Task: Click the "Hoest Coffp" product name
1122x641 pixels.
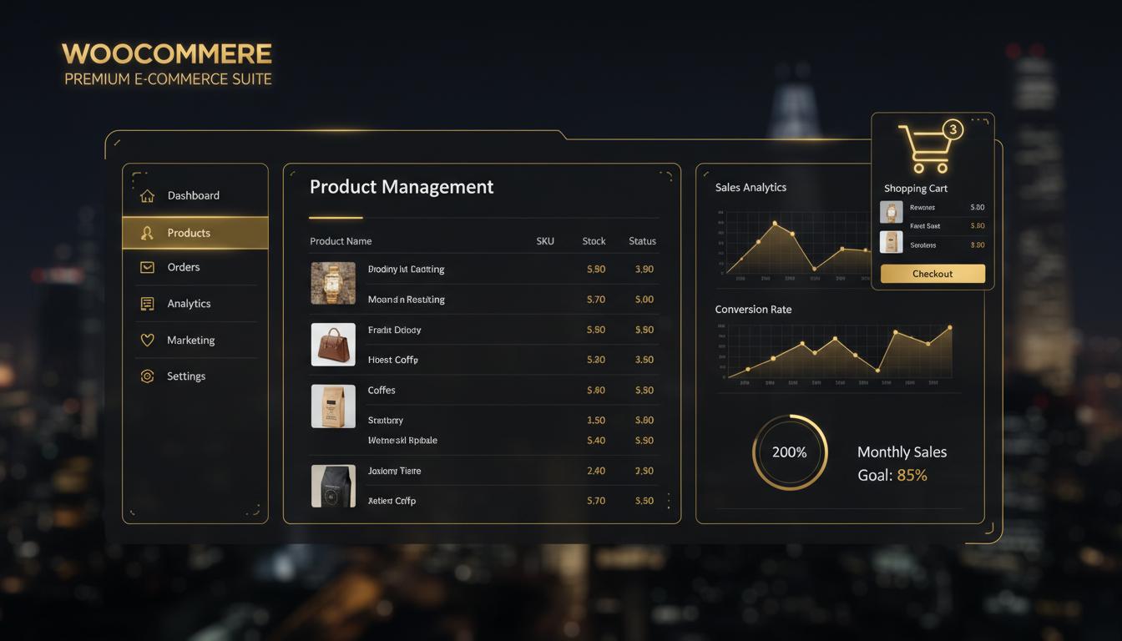Action: pyautogui.click(x=393, y=361)
